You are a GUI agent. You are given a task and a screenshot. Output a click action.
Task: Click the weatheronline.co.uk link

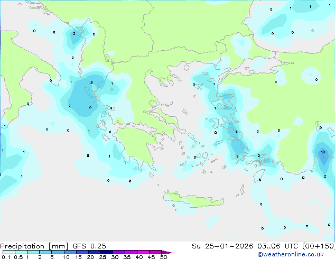point(291,254)
